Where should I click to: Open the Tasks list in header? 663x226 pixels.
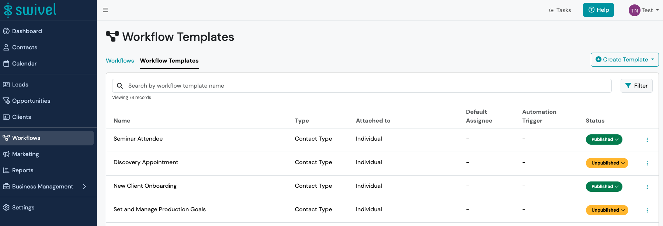coord(560,10)
